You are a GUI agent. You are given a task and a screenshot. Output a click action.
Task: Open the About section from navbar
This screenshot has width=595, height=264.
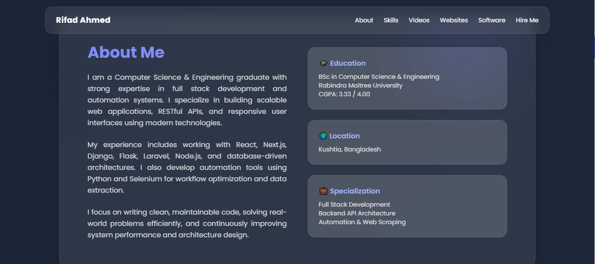364,20
